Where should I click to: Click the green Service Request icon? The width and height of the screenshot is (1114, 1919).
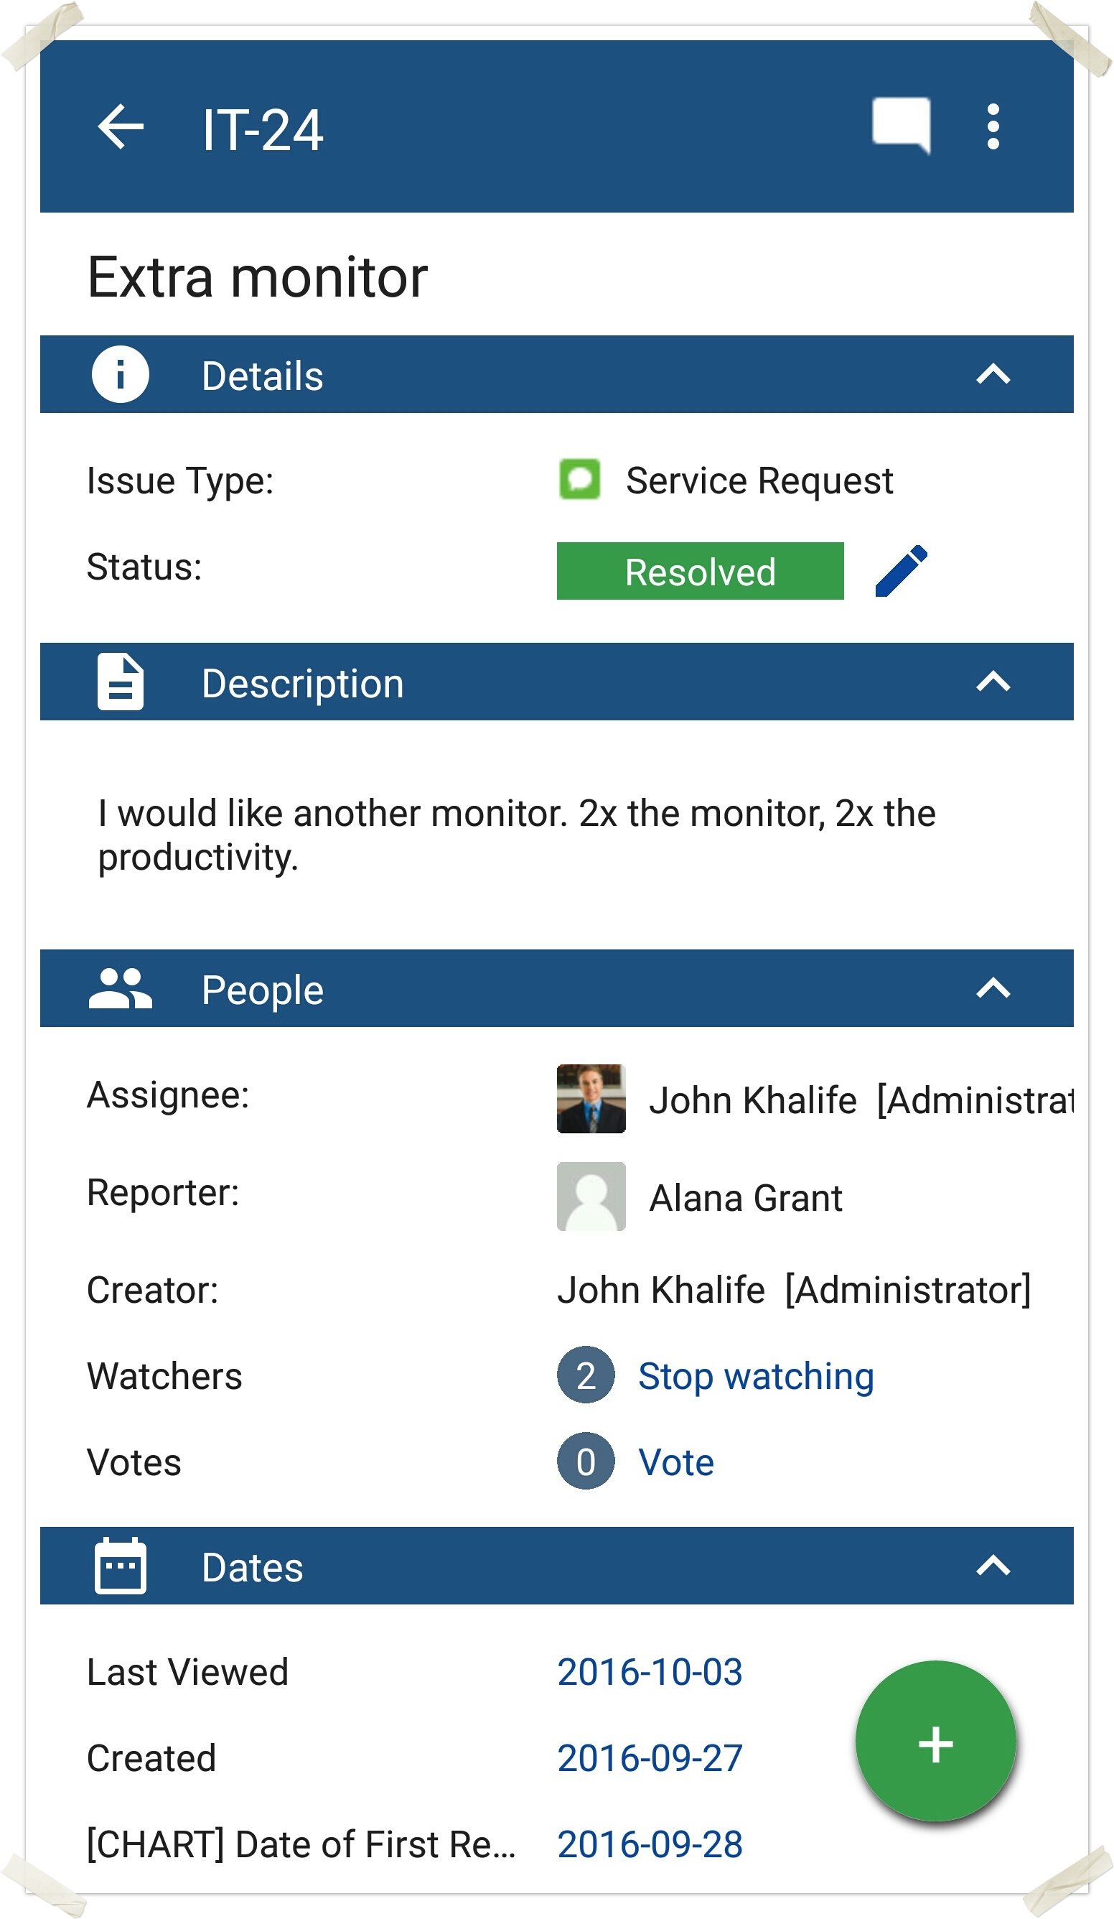tap(580, 480)
